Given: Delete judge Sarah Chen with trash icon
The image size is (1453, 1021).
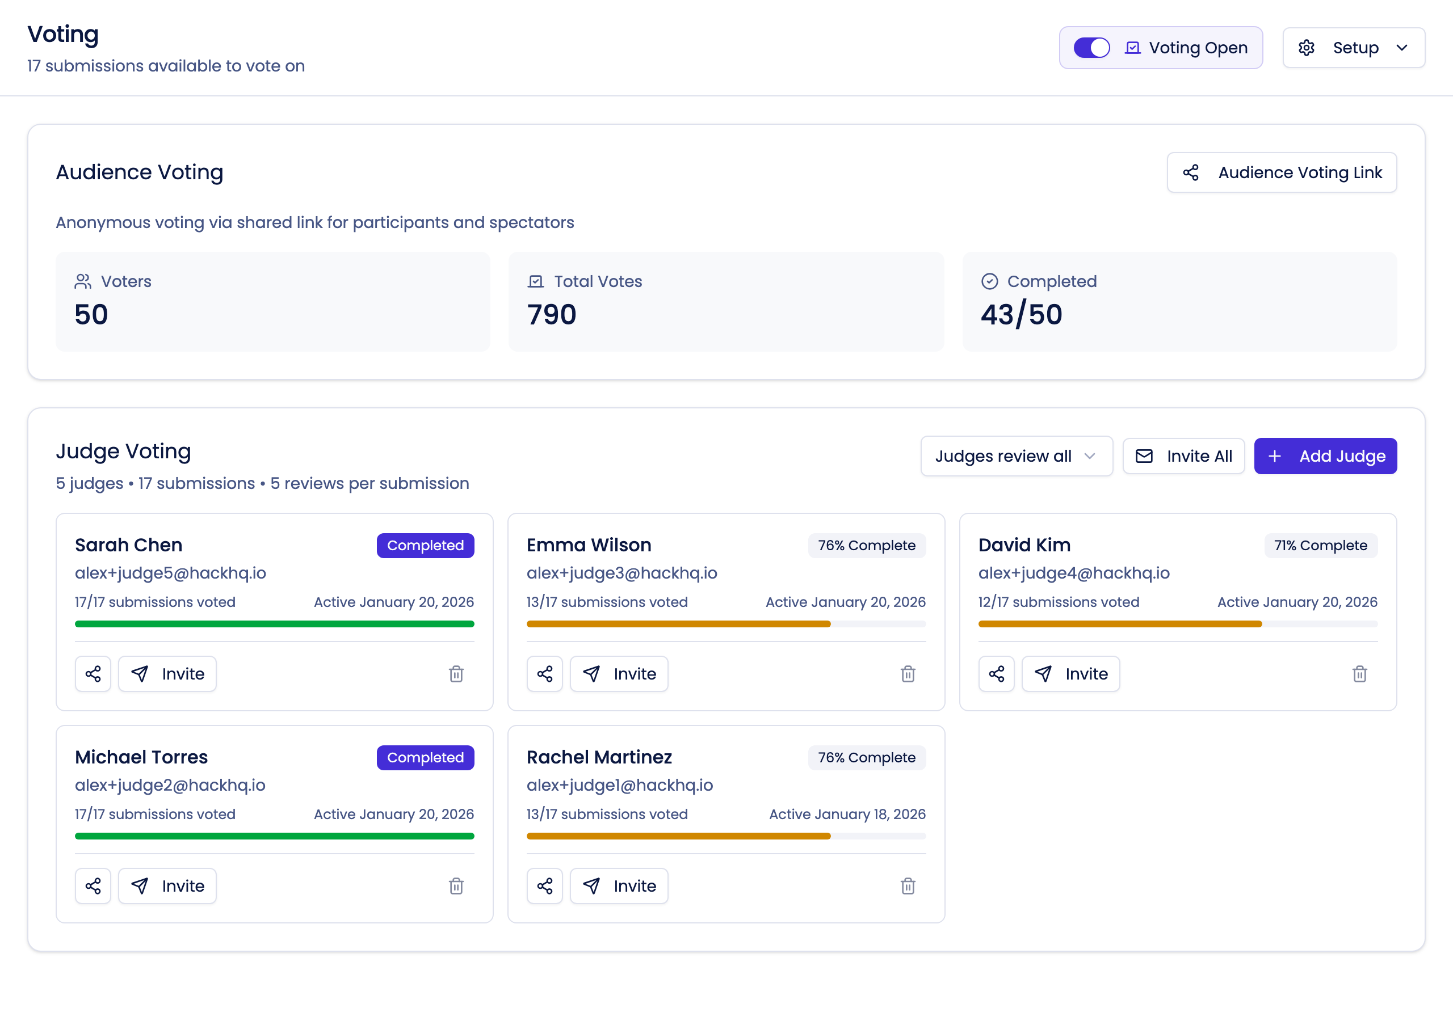Looking at the screenshot, I should click(456, 674).
